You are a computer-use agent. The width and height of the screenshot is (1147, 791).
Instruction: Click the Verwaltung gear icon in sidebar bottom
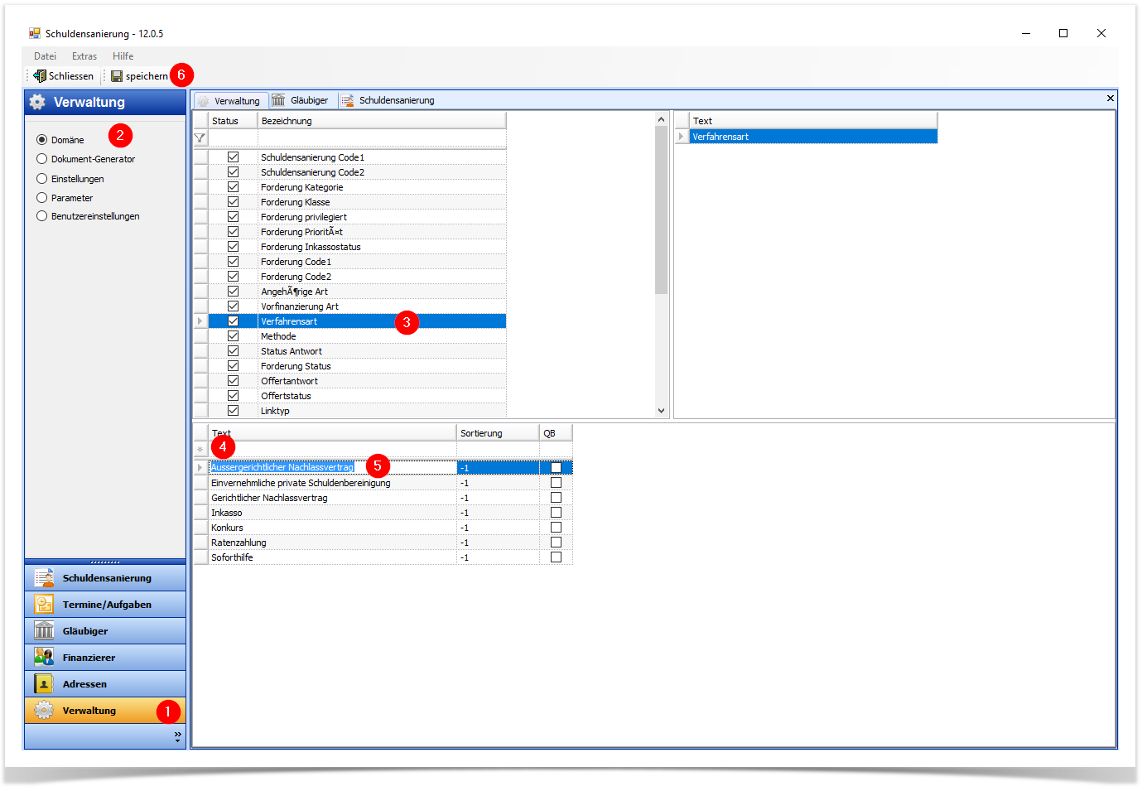click(x=44, y=710)
